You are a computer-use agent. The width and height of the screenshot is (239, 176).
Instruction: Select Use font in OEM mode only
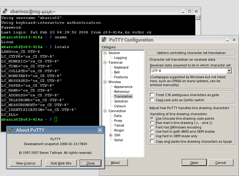pos(152,136)
